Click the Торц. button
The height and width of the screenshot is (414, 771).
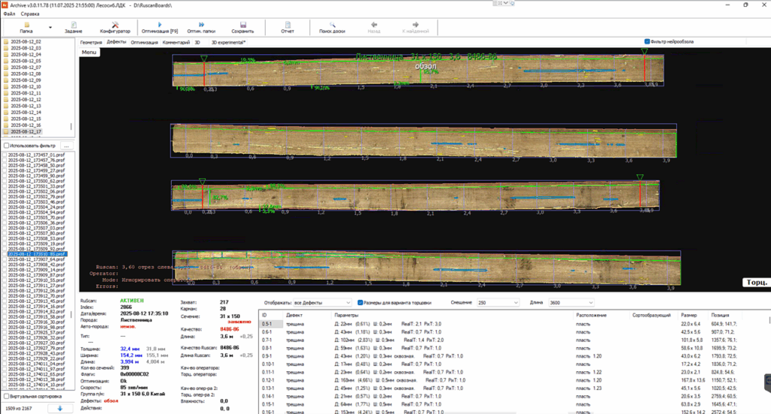coord(756,282)
